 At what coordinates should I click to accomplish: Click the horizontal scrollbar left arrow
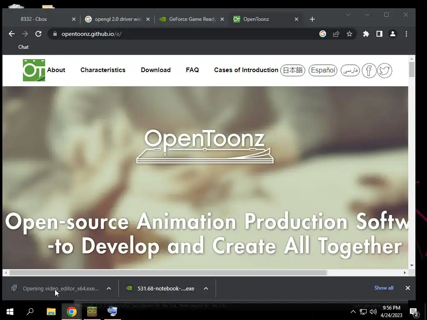[6, 272]
